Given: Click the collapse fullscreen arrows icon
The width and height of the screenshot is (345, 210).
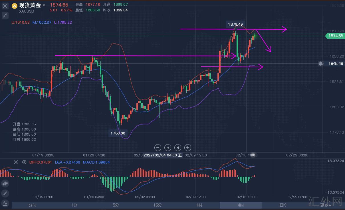Looking at the screenshot, I should pyautogui.click(x=5, y=15).
